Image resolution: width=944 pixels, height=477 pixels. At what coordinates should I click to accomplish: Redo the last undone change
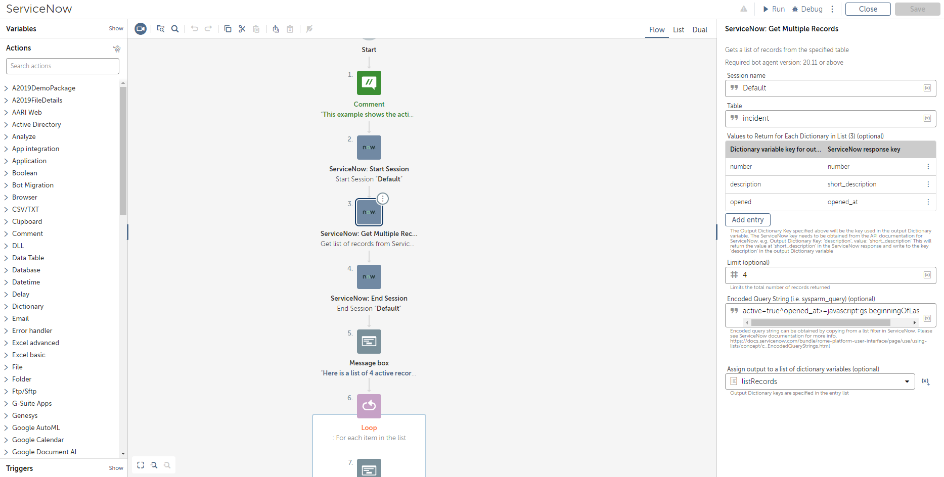208,29
